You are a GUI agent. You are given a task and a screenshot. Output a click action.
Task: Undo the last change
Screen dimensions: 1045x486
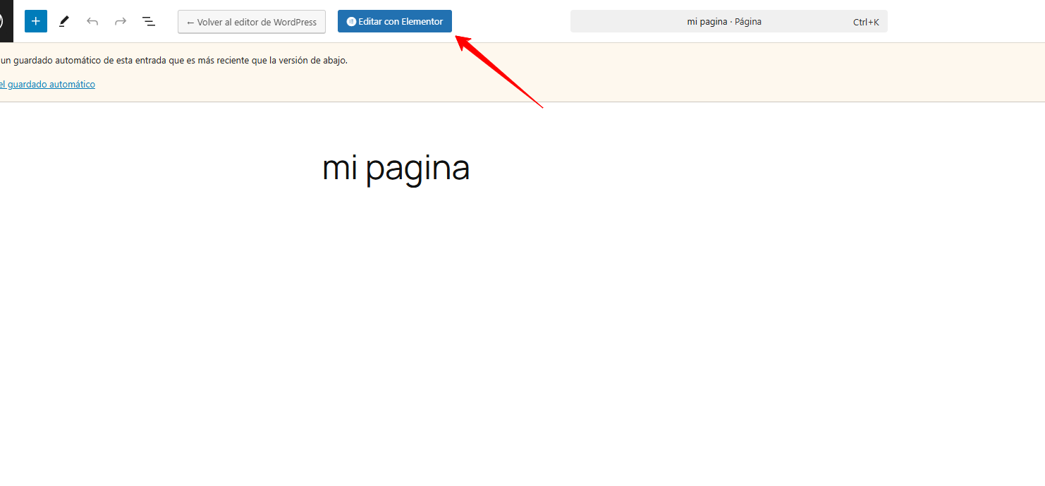92,21
